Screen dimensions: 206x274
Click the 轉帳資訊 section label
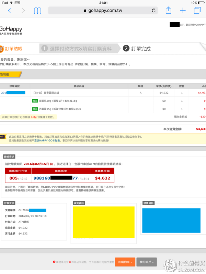coord(9,157)
